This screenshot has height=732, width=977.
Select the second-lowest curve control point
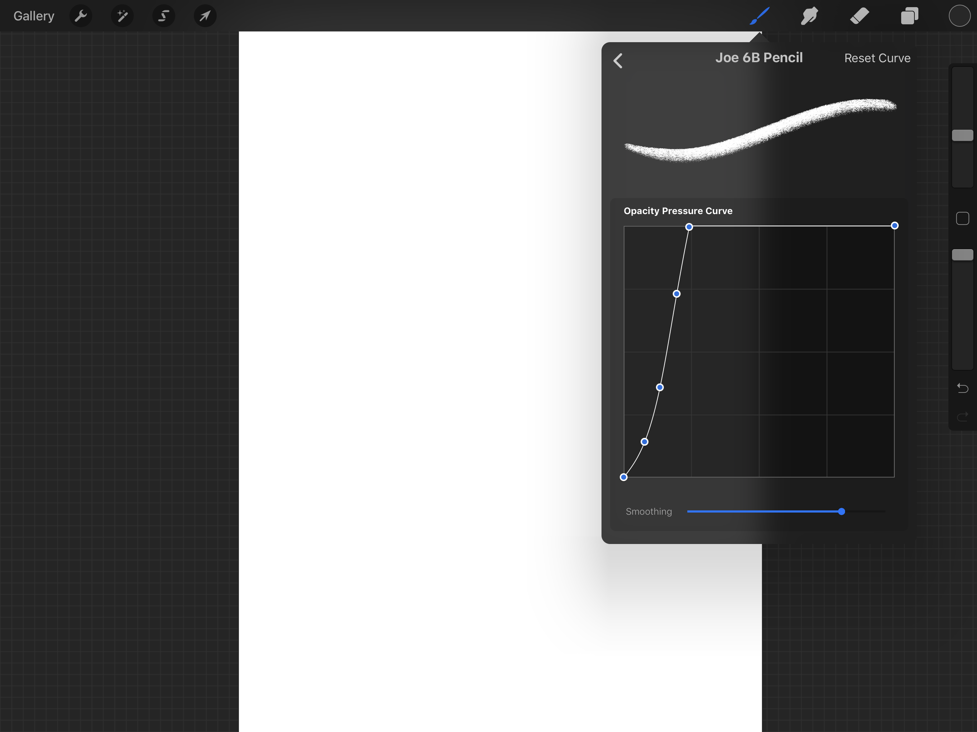point(644,441)
